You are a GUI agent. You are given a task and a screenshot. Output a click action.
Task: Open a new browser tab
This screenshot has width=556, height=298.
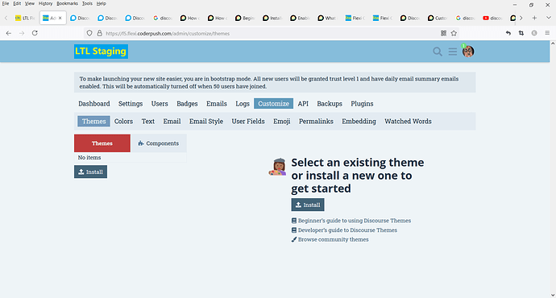coord(534,18)
